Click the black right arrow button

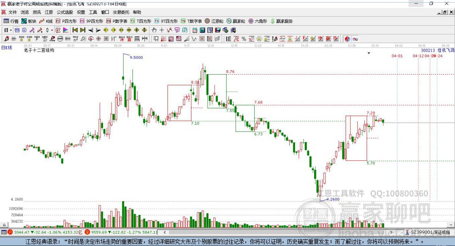[x=98, y=30]
